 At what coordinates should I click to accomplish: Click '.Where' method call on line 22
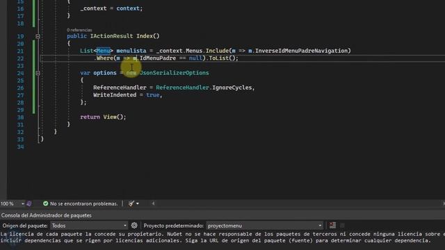coord(104,58)
